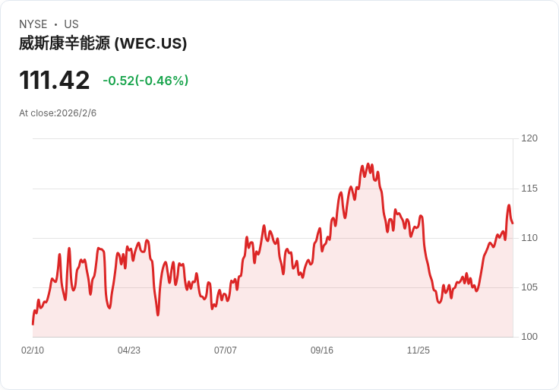The width and height of the screenshot is (559, 390).
Task: Click the 105 price axis label
Action: (x=529, y=287)
